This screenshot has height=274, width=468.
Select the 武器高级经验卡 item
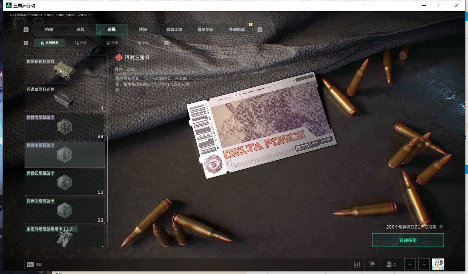(65, 126)
